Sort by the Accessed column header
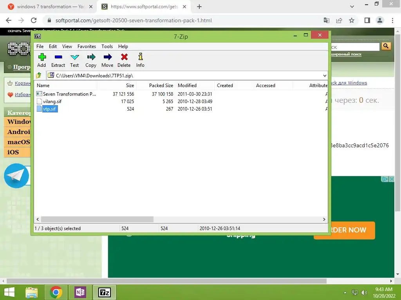 click(273, 86)
